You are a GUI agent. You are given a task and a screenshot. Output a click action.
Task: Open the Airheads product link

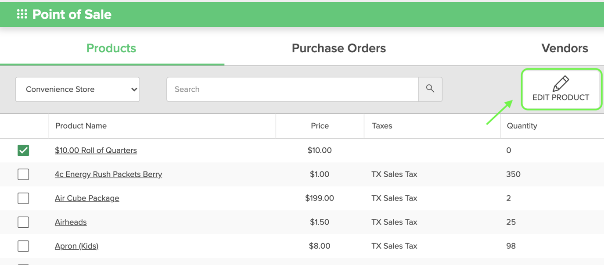pos(71,222)
